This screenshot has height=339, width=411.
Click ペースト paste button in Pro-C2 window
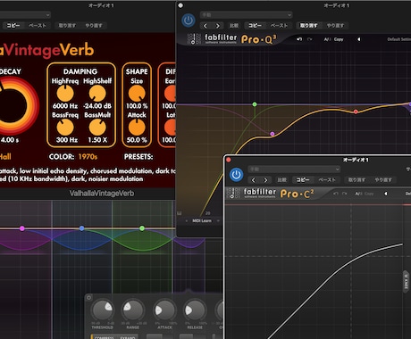[327, 180]
